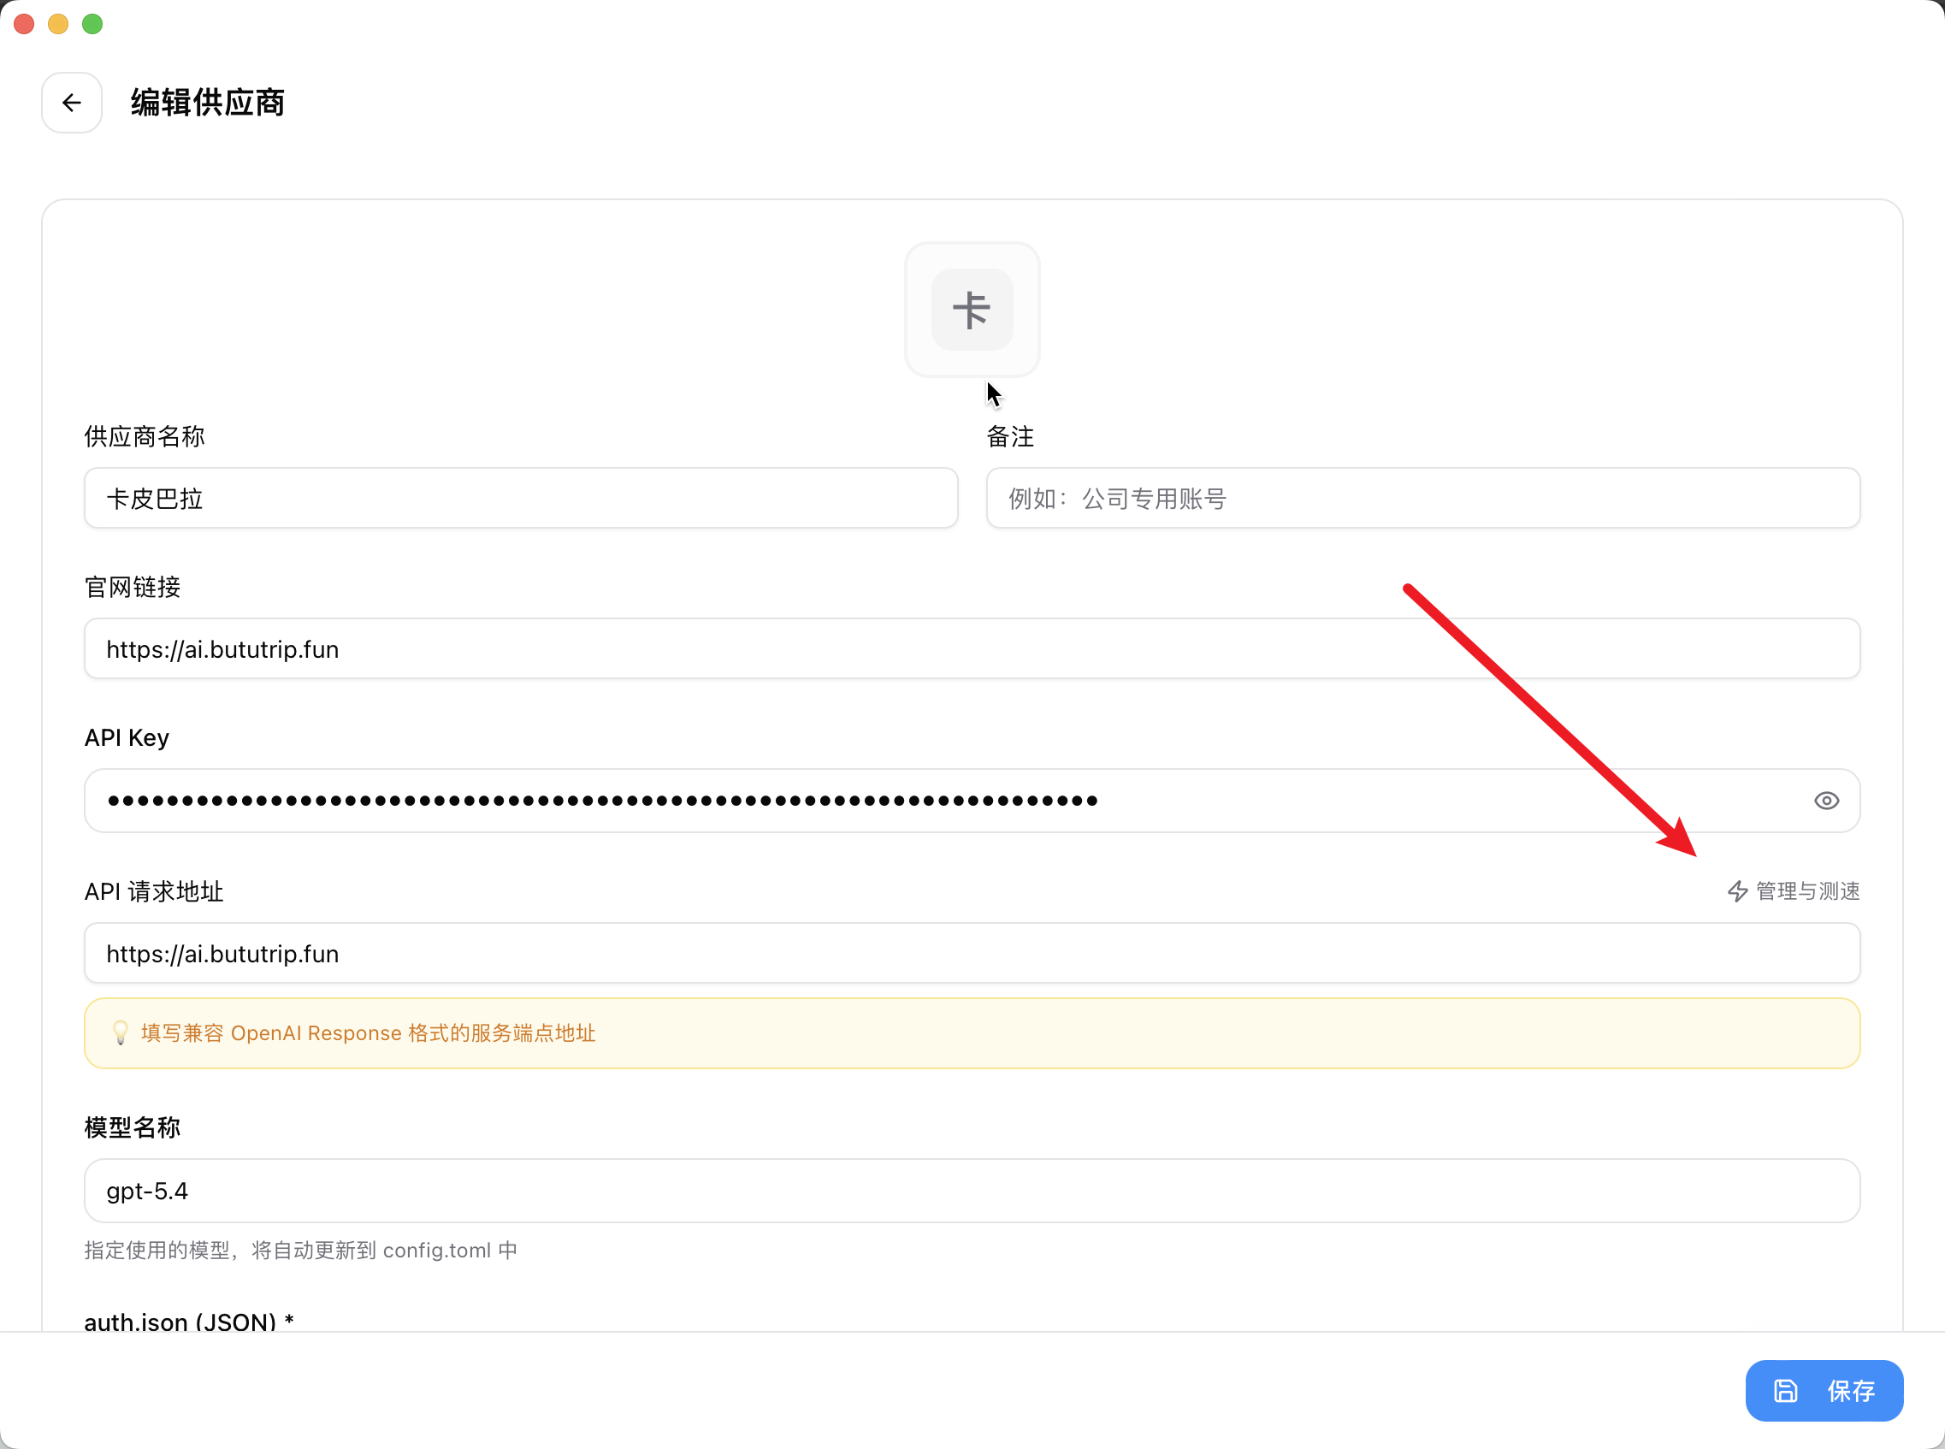
Task: Click the auth.json (JSON) label
Action: [x=188, y=1321]
